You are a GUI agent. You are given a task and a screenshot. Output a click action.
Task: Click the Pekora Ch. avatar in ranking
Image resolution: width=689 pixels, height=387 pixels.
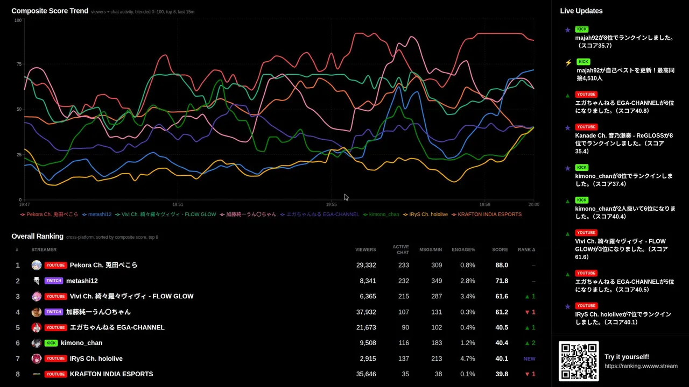(36, 265)
